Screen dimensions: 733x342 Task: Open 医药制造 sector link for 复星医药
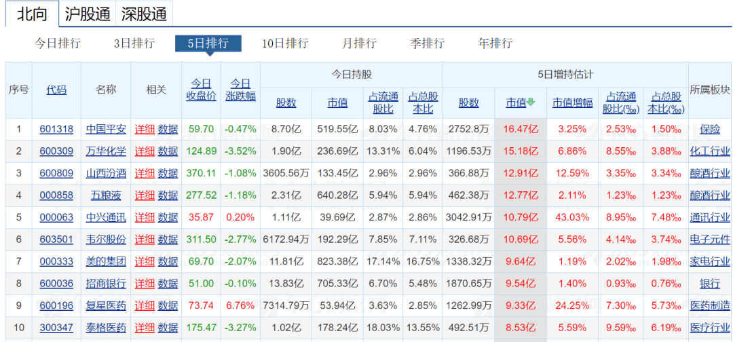click(x=710, y=305)
